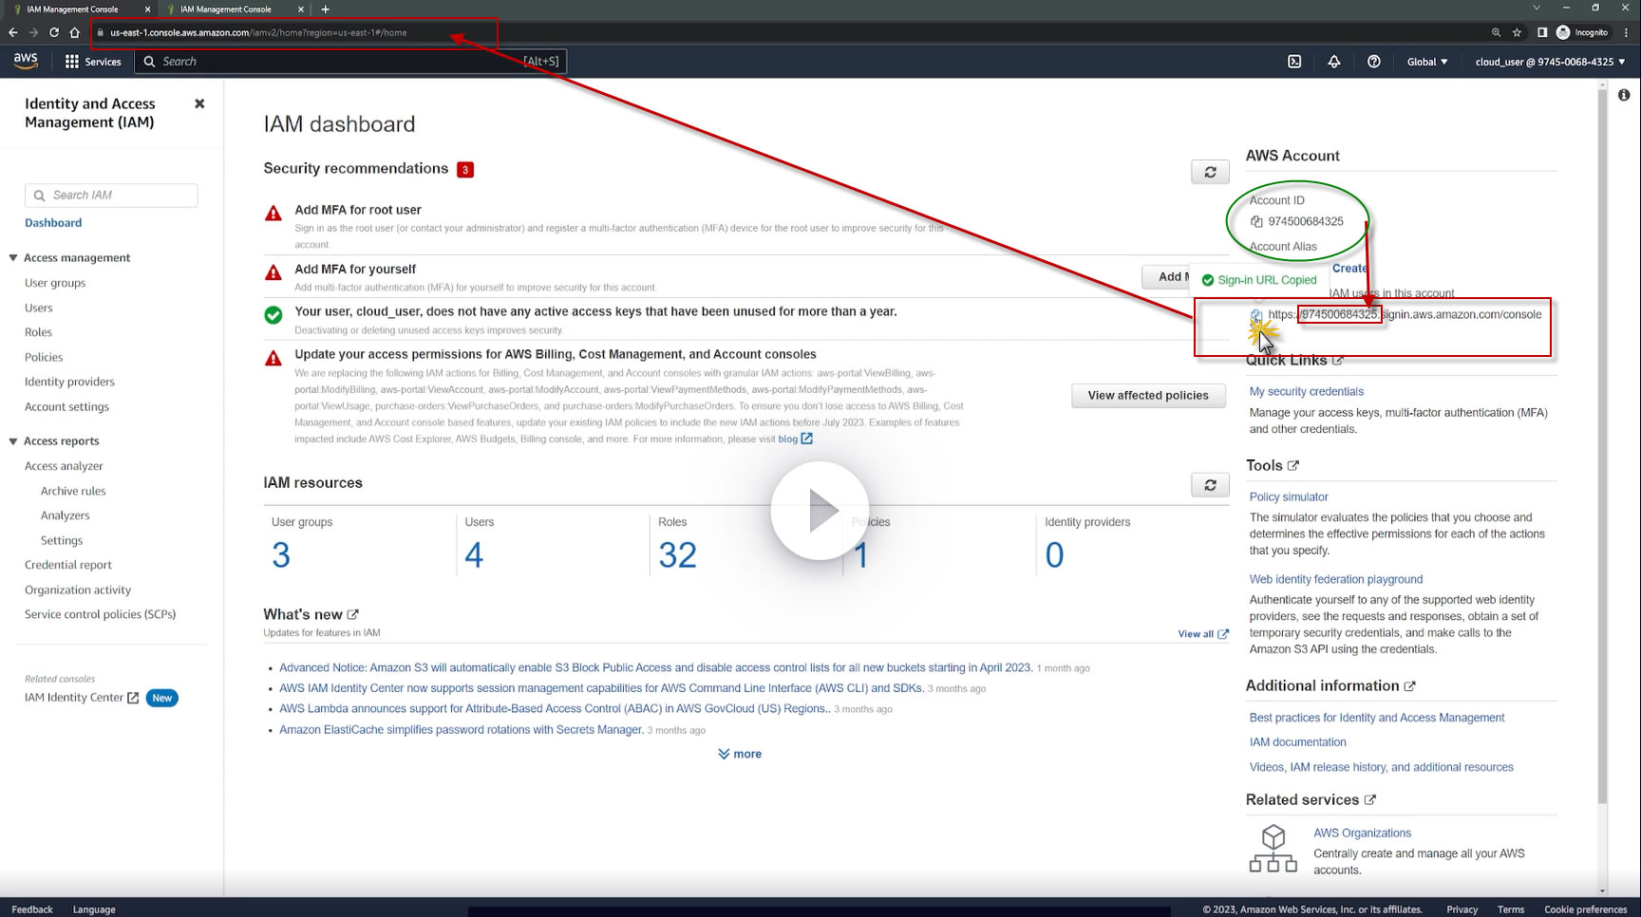Copy the sign-in URL with copy icon

pyautogui.click(x=1256, y=315)
